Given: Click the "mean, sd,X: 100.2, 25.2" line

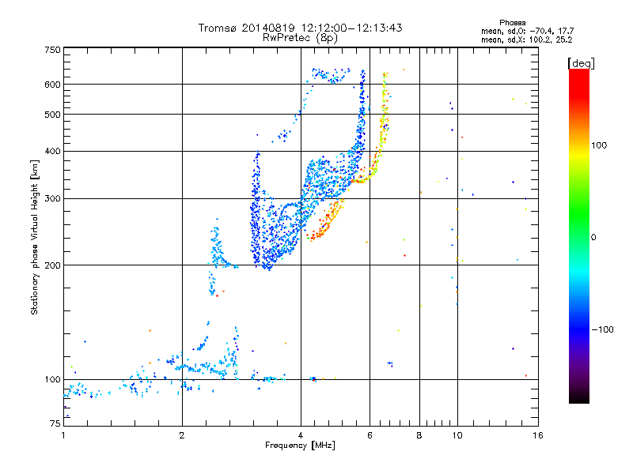Looking at the screenshot, I should click(x=527, y=39).
